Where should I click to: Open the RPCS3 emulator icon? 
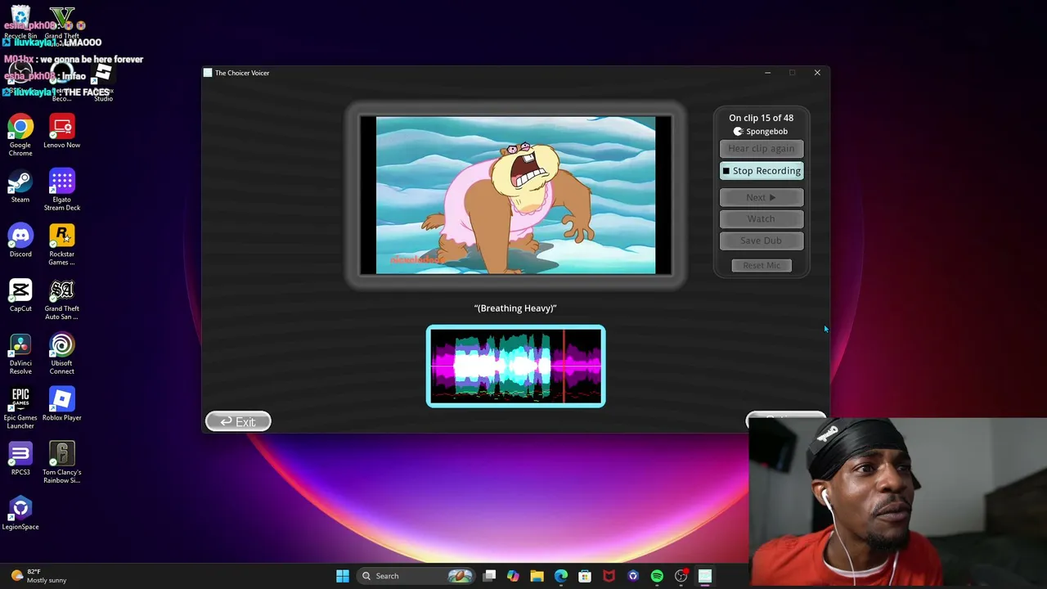pyautogui.click(x=20, y=458)
